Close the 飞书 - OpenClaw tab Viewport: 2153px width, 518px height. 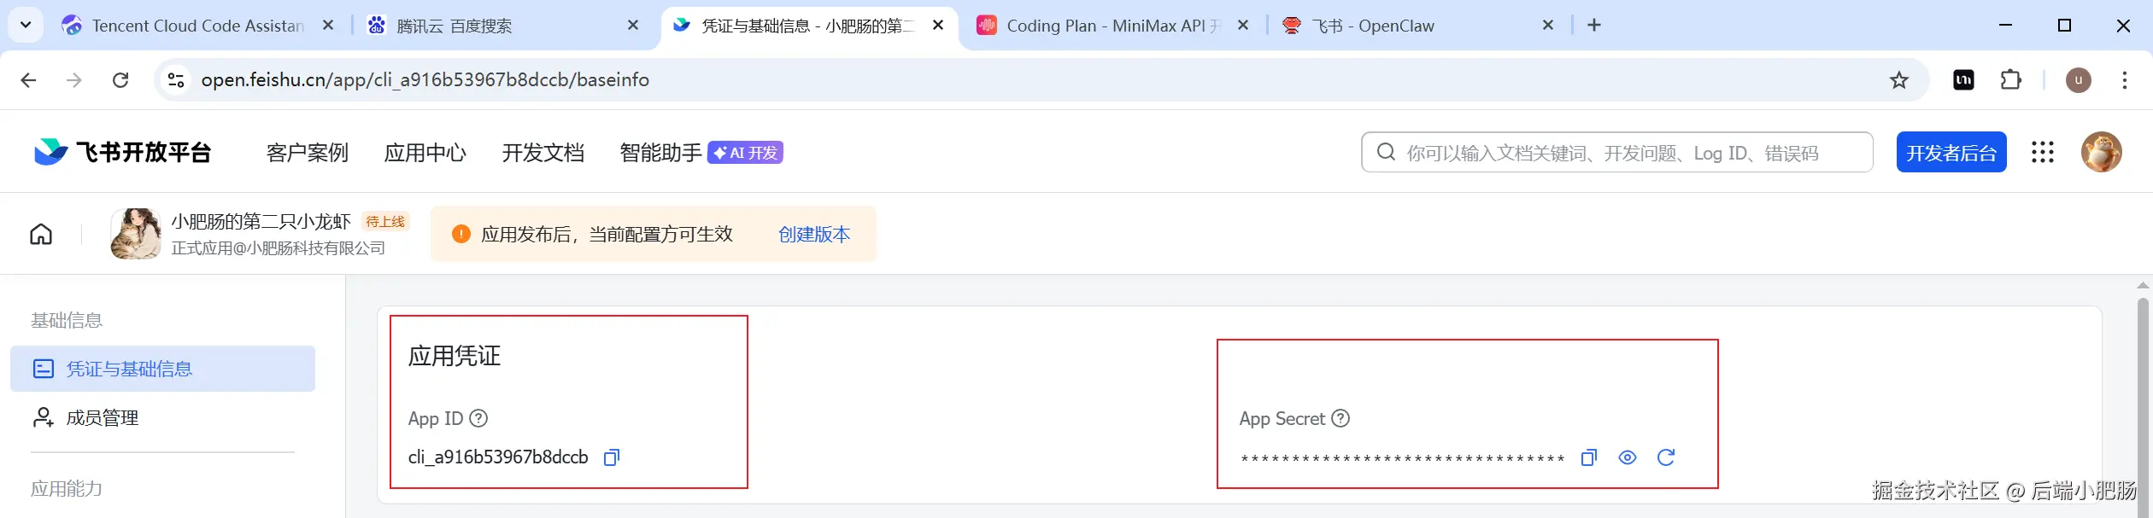[x=1548, y=26]
